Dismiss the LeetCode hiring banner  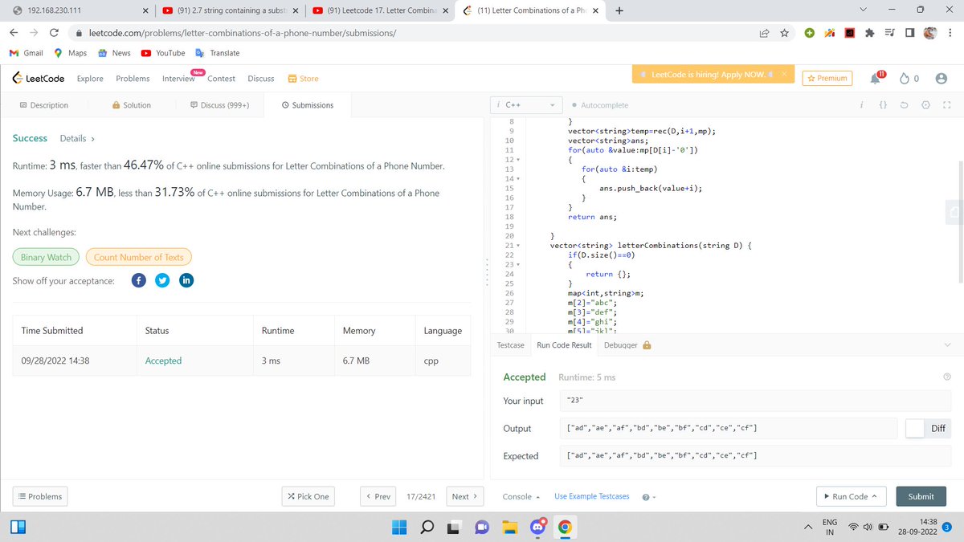786,75
